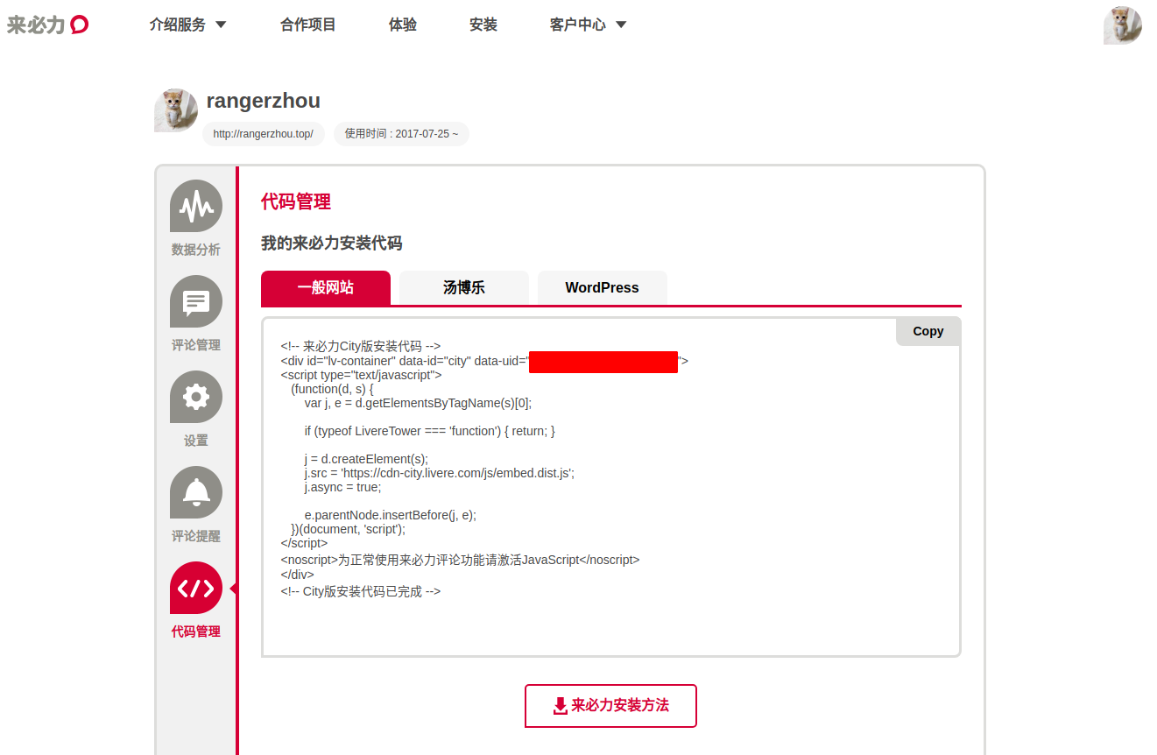Click the 代码管理 sidebar label
The width and height of the screenshot is (1157, 755).
click(x=196, y=632)
